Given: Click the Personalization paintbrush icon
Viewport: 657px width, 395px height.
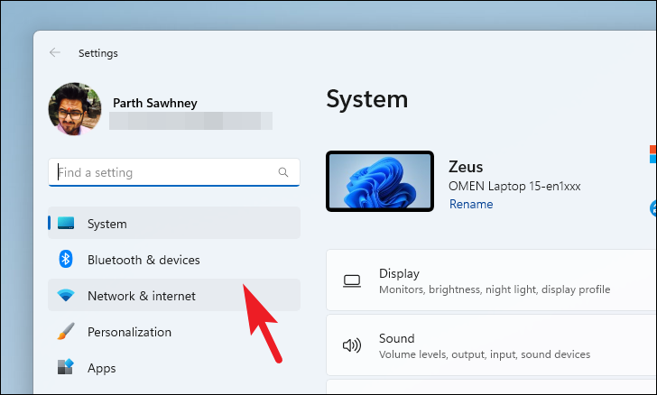Looking at the screenshot, I should [66, 331].
